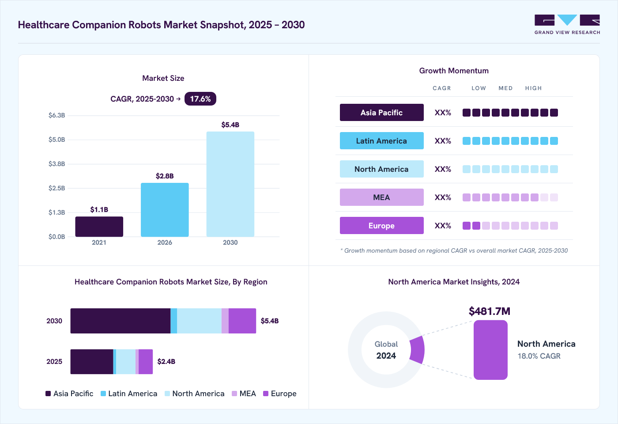The image size is (618, 424).
Task: Click the $1.1B label above 2021 bar
Action: (x=99, y=210)
